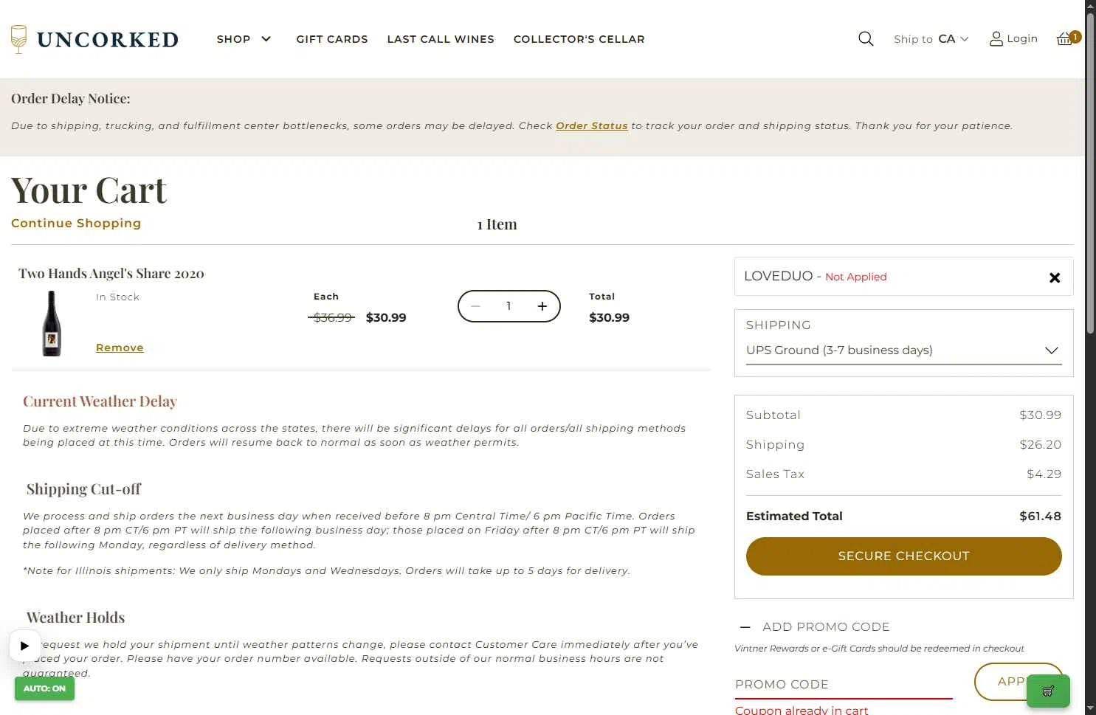1096x715 pixels.
Task: Open the UPS Ground shipping method dropdown
Action: 903,350
